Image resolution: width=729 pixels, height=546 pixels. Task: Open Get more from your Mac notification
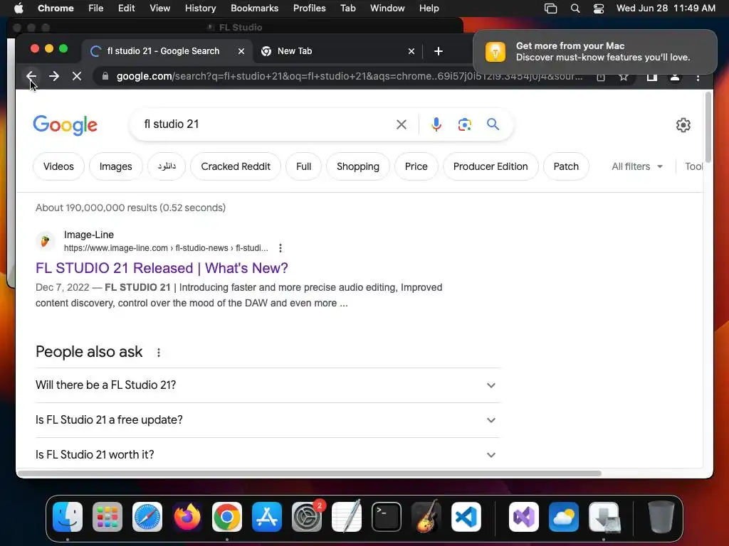pos(595,51)
